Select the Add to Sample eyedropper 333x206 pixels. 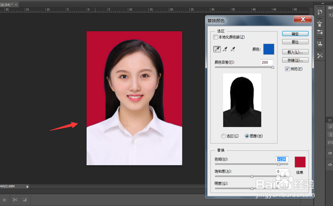225,49
